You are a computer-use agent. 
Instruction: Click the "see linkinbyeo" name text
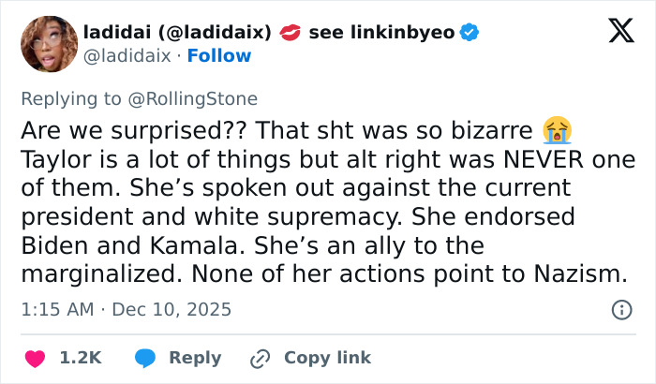click(x=381, y=33)
